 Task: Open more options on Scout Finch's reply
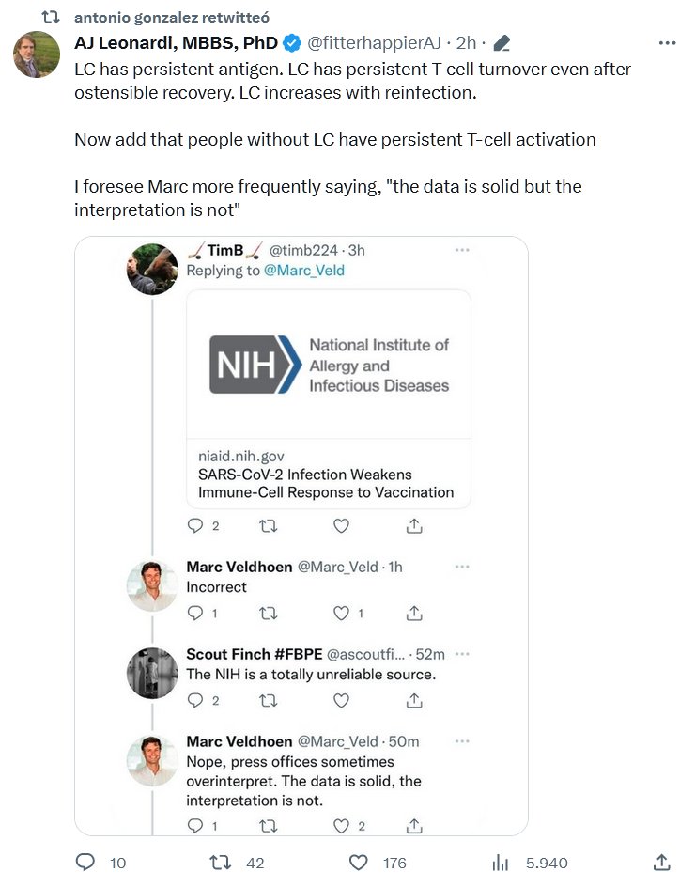point(462,655)
